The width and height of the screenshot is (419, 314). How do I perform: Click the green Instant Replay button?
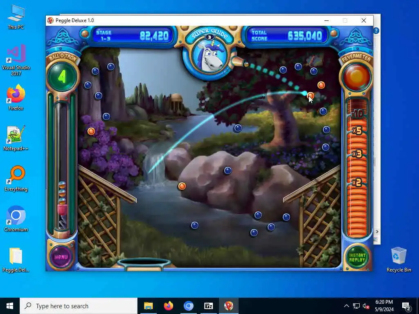point(357,258)
